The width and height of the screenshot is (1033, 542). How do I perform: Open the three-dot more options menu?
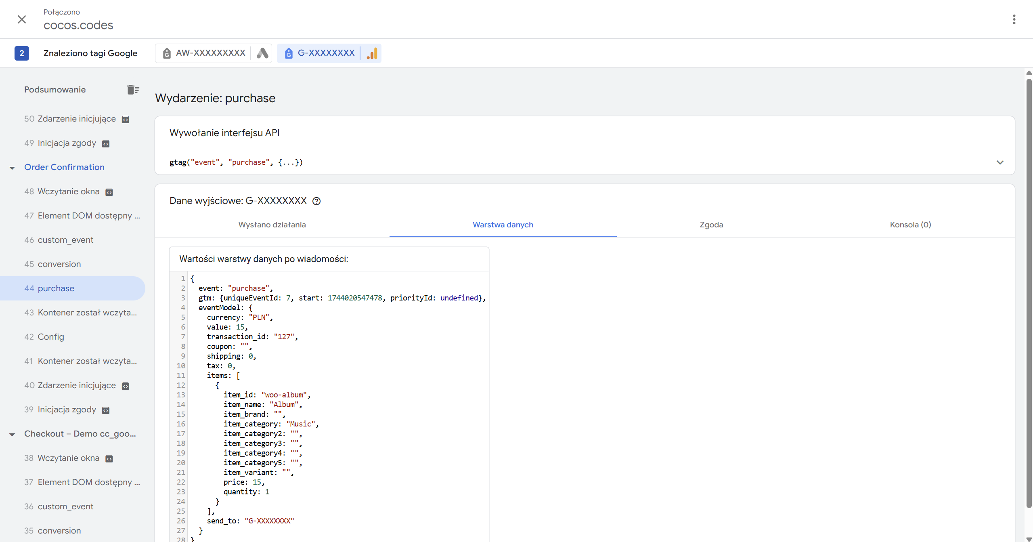(x=1014, y=19)
